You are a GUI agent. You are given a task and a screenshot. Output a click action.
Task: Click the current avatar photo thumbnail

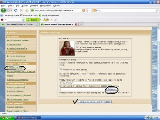pos(67,48)
